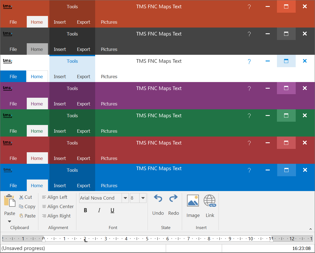Open the Insert tab in the green ribbon

coord(60,131)
